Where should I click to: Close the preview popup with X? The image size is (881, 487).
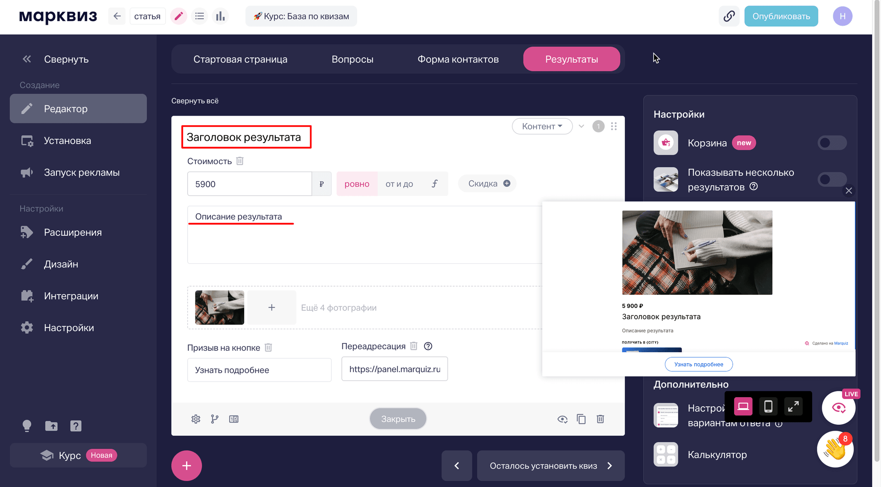(x=849, y=191)
